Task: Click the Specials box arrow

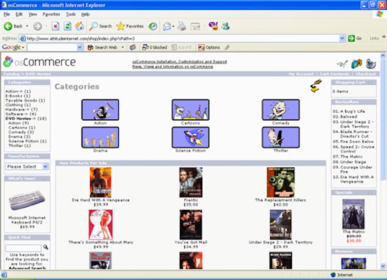Action: [370, 193]
